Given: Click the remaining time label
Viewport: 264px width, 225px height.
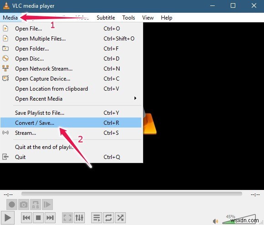Looking at the screenshot, I should pyautogui.click(x=255, y=194).
